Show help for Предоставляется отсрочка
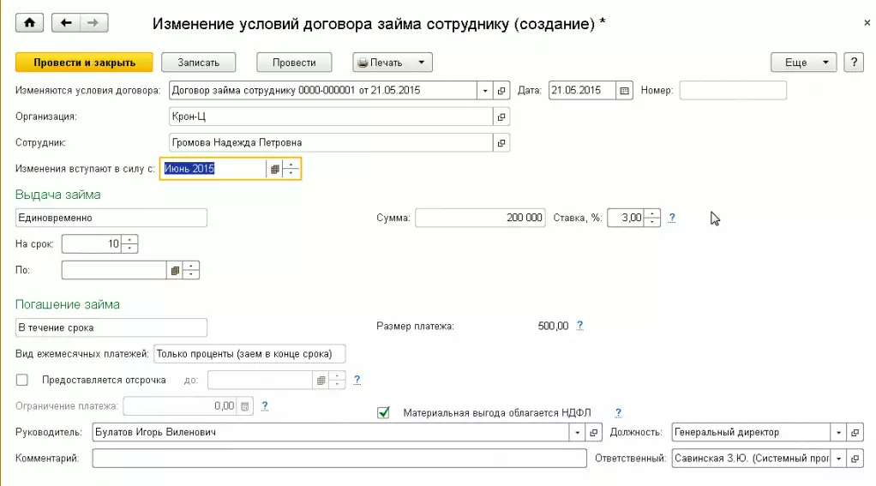876x486 pixels. (357, 380)
